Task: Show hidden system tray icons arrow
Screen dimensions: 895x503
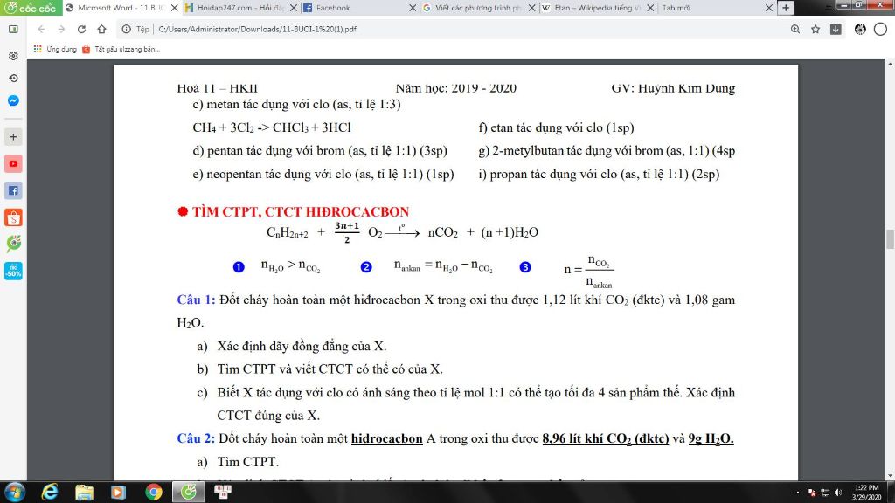Action: click(x=797, y=493)
